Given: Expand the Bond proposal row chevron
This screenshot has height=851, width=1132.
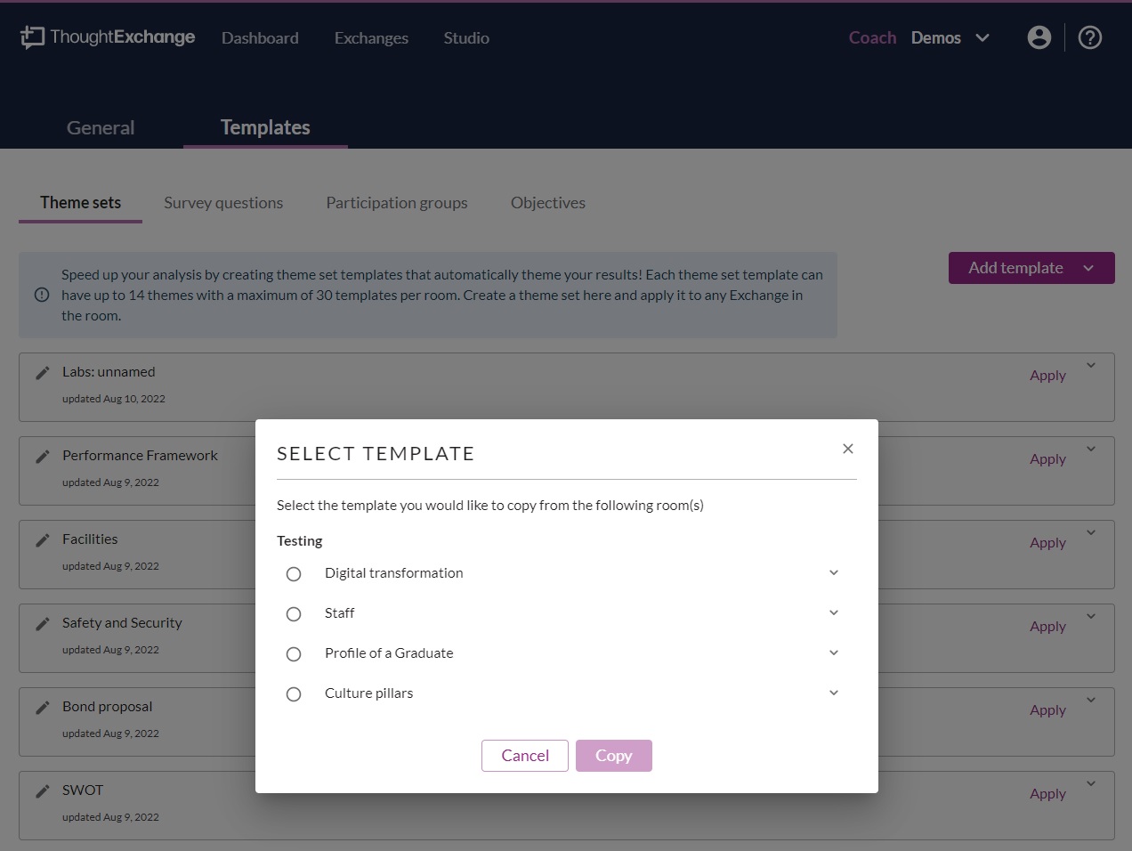Looking at the screenshot, I should pos(1091,700).
